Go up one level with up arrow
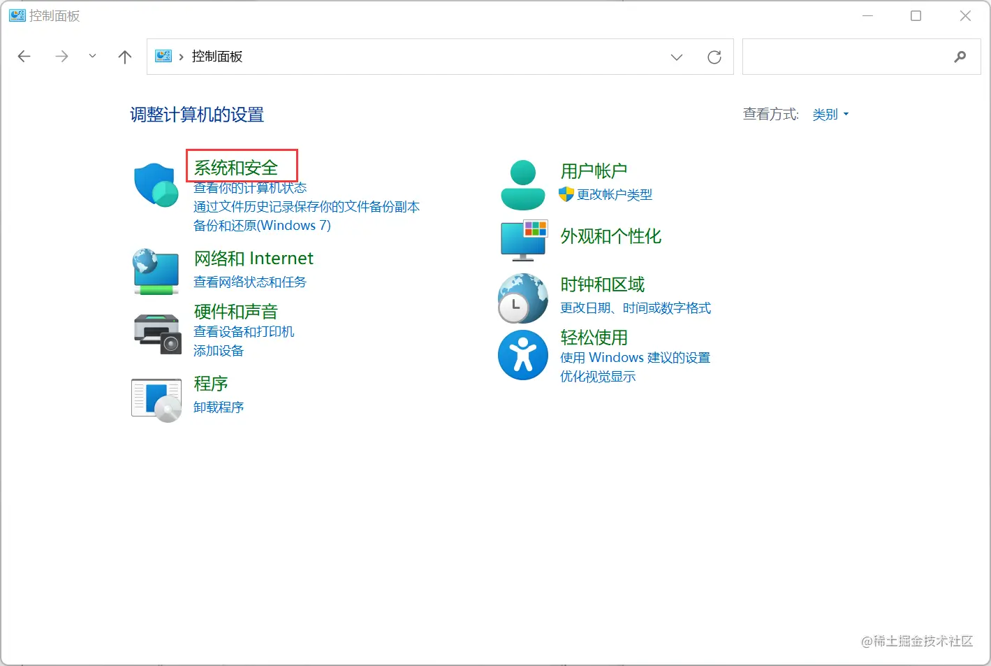Viewport: 991px width, 666px height. point(125,57)
